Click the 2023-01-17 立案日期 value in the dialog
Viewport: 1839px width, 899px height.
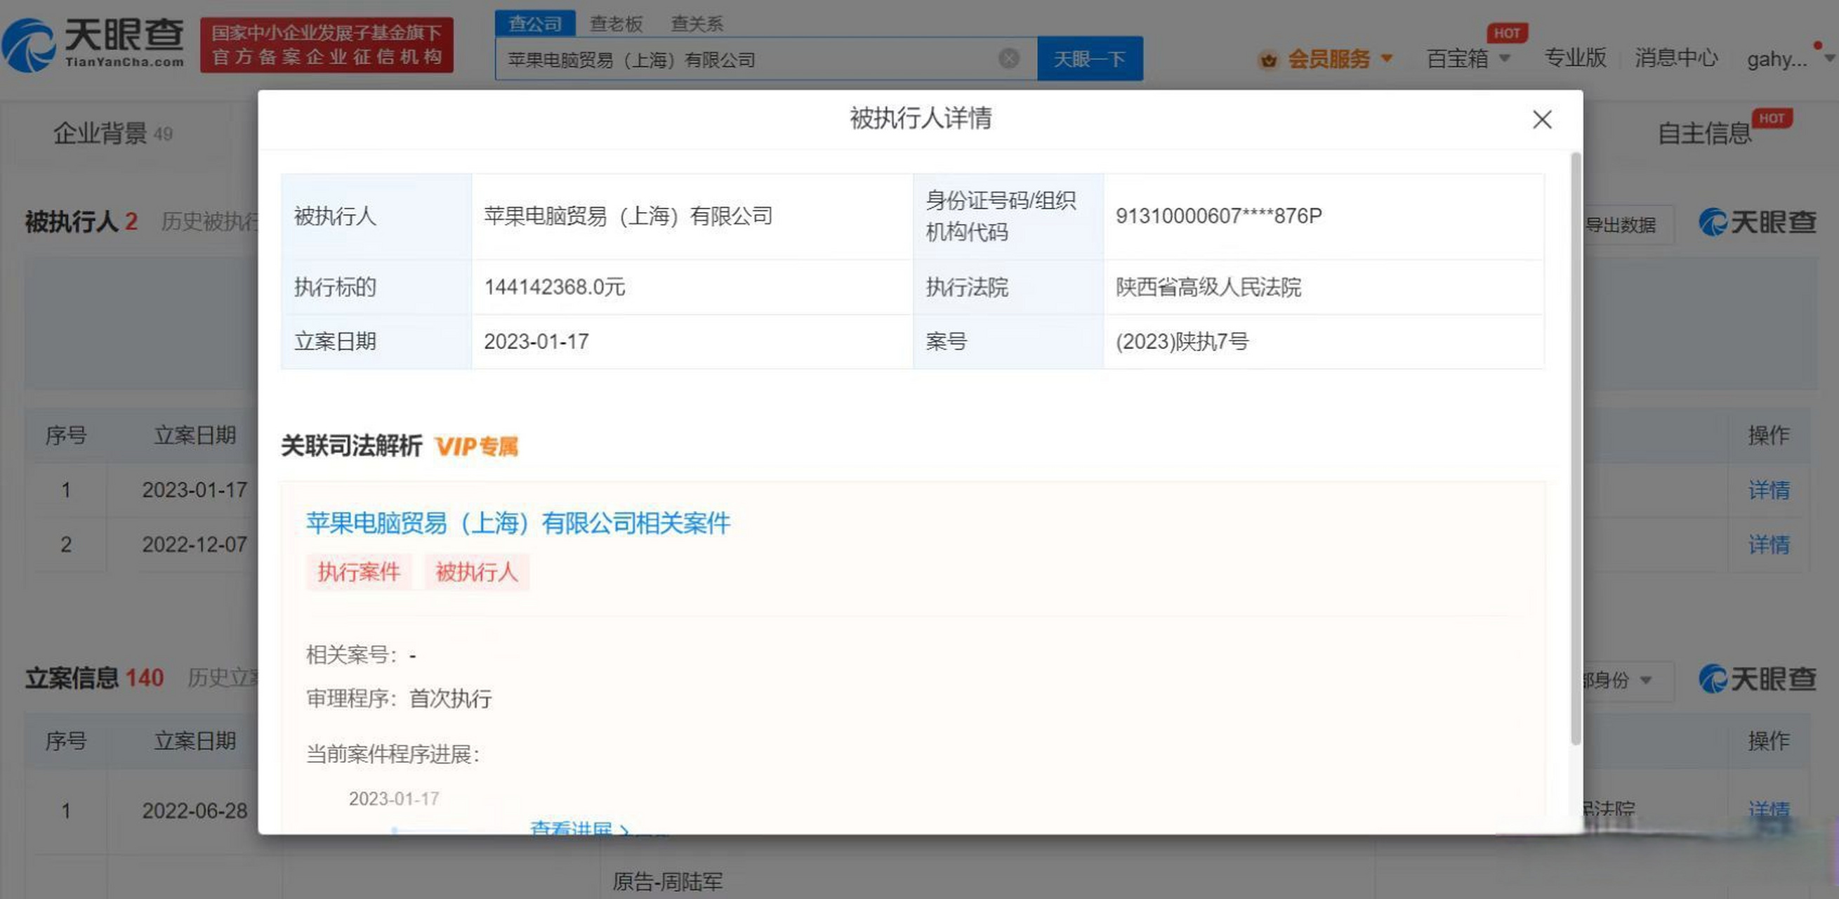[536, 341]
